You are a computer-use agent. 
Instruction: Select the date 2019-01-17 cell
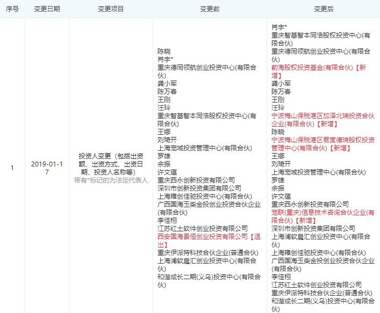point(47,168)
